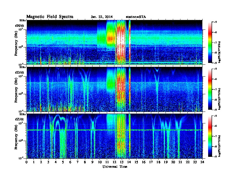
Task: Click the "dZ/dt" panel label
Action: [19, 119]
